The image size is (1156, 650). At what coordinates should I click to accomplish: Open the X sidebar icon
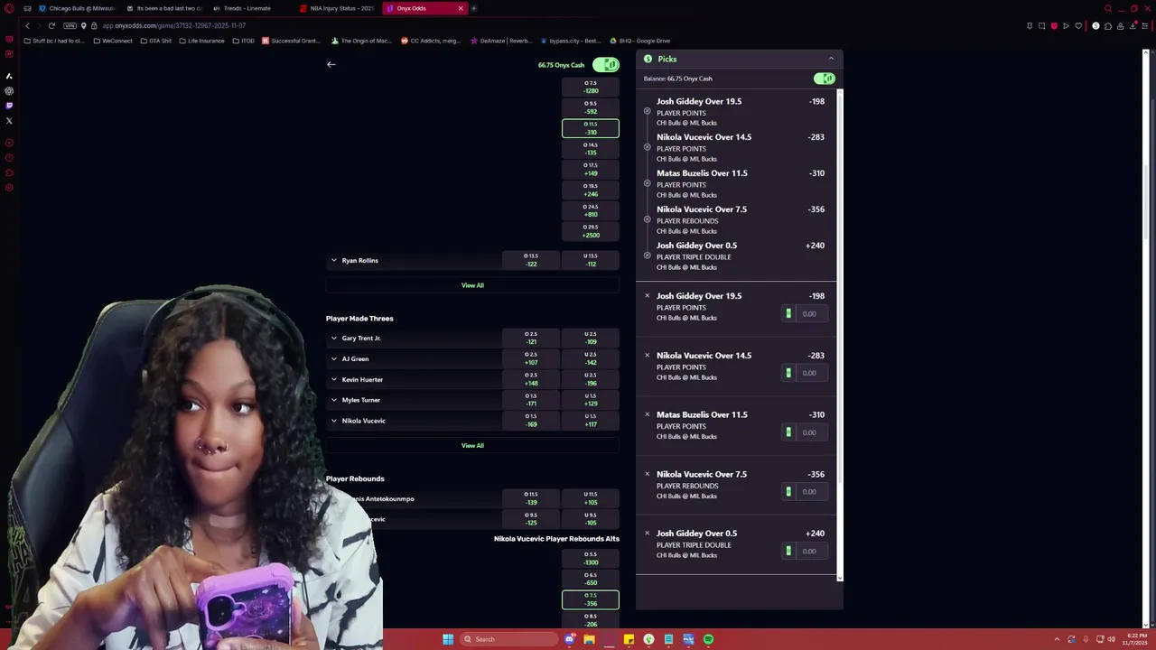9,120
